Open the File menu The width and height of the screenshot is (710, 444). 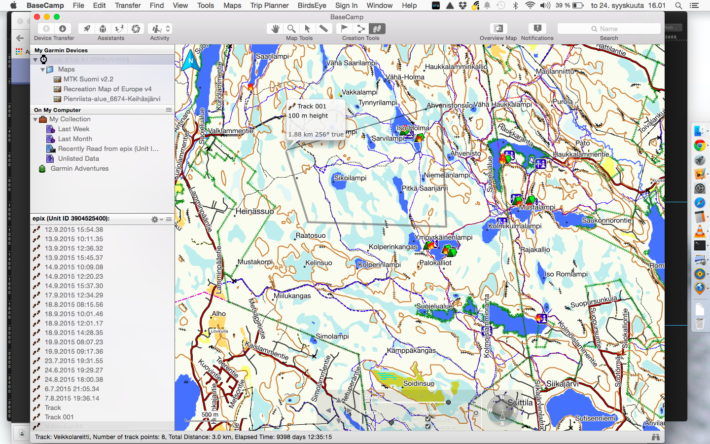click(78, 5)
